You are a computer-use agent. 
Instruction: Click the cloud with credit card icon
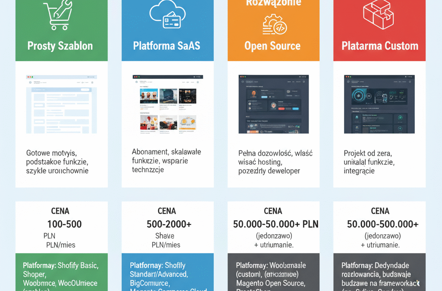pyautogui.click(x=167, y=16)
